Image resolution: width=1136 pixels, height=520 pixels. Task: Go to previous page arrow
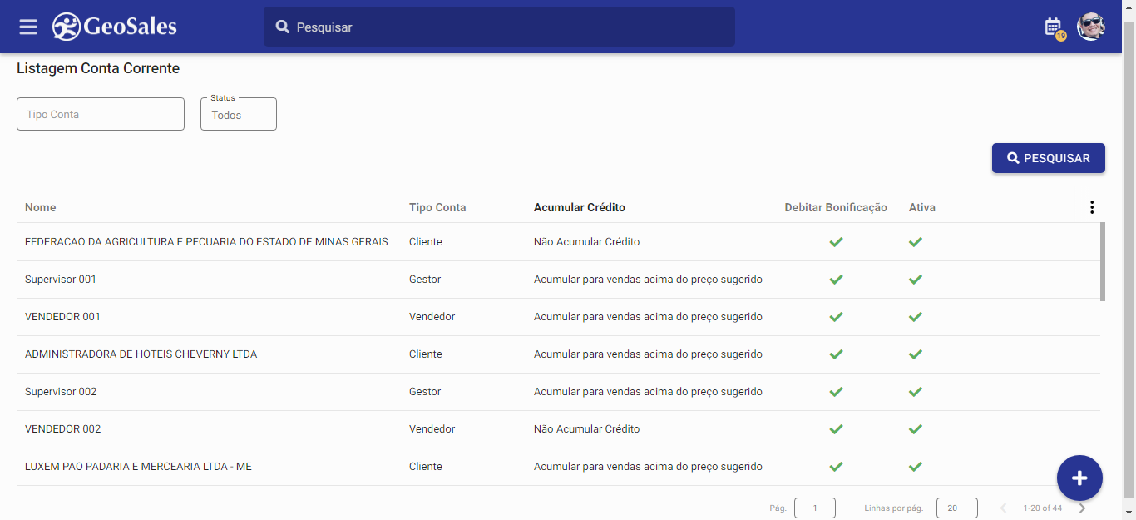[x=1004, y=508]
